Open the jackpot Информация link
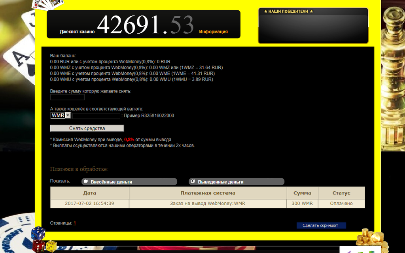Viewport: 405px width, 253px height. (213, 32)
